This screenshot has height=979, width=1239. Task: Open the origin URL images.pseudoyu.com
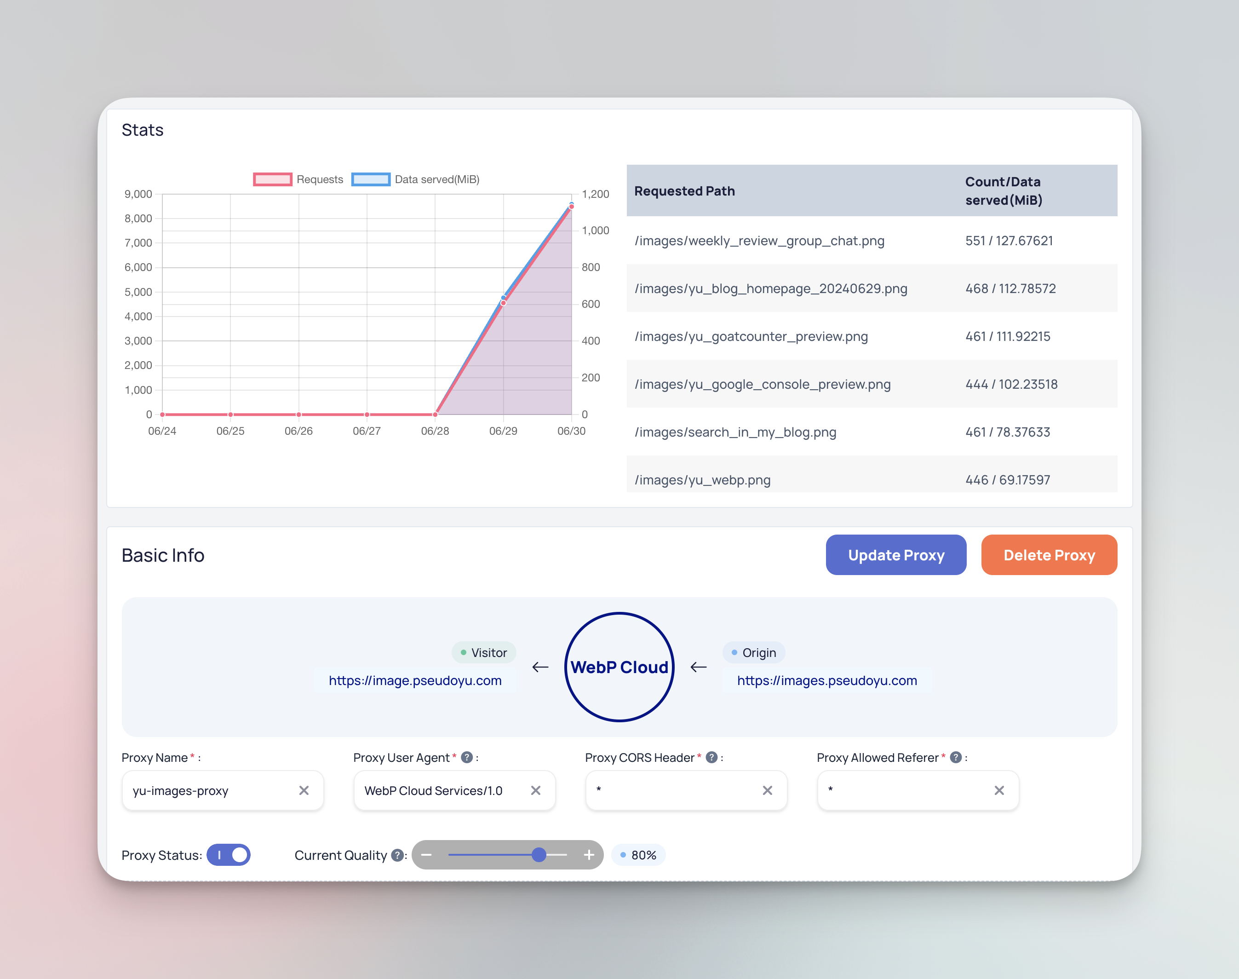(826, 680)
